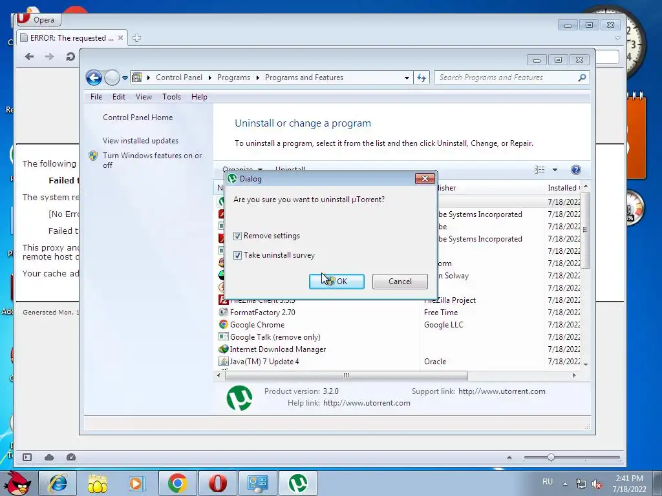The height and width of the screenshot is (496, 662).
Task: Sort by Installed On column header
Action: click(x=564, y=188)
